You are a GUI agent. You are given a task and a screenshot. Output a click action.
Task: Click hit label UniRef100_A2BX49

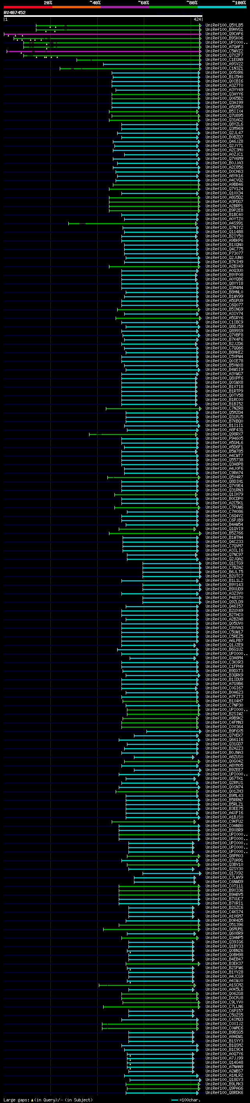(x=224, y=266)
